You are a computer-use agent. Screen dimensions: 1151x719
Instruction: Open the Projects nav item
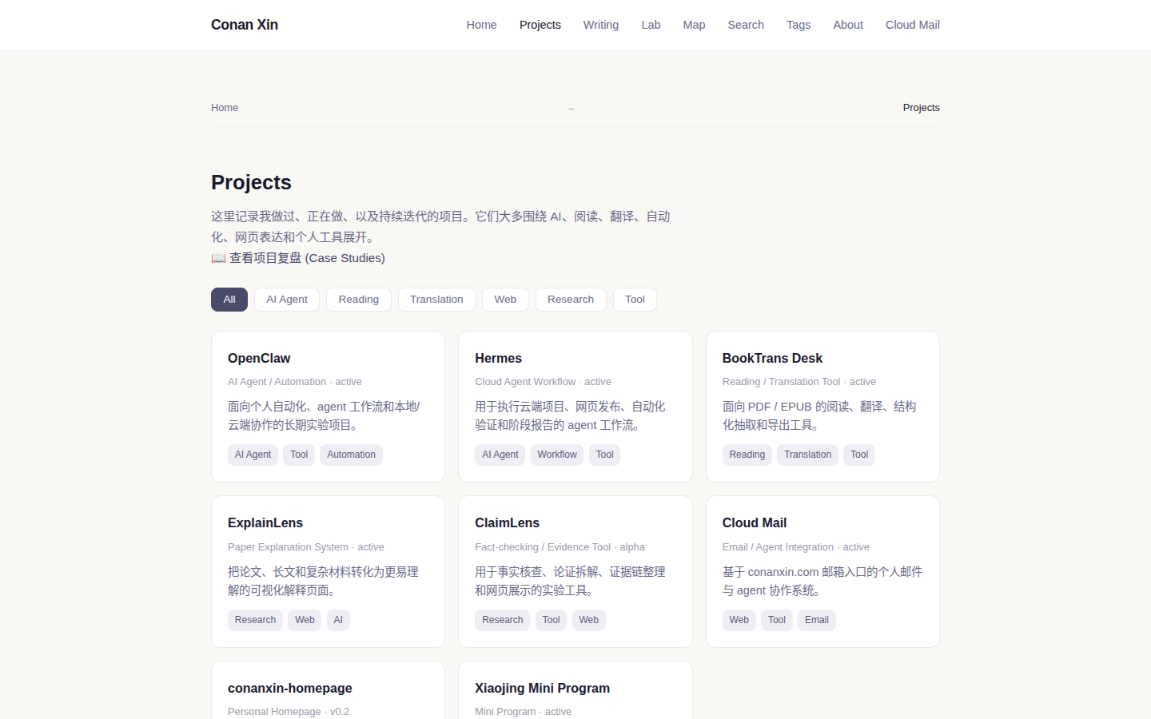click(x=540, y=25)
